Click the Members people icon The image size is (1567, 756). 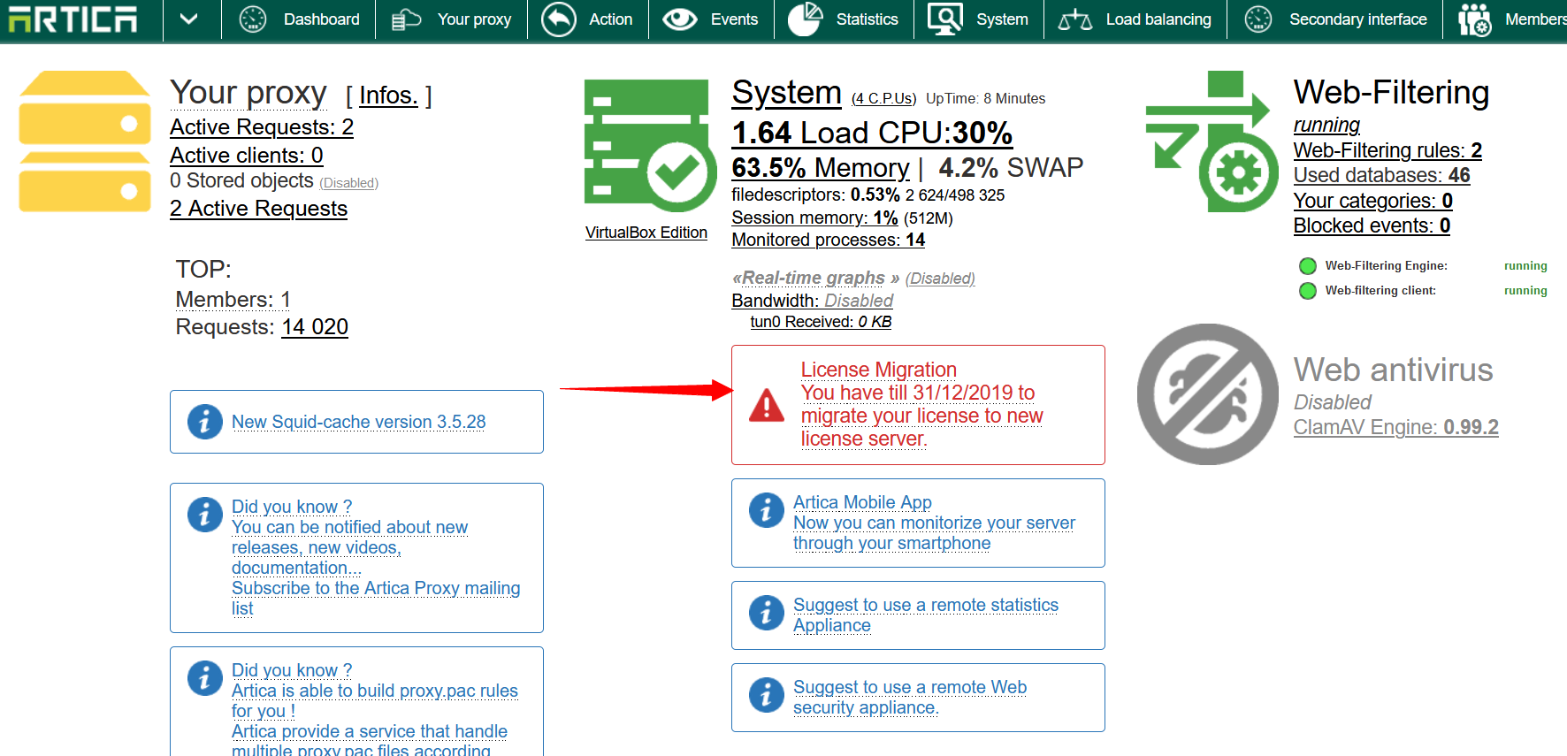(1475, 19)
